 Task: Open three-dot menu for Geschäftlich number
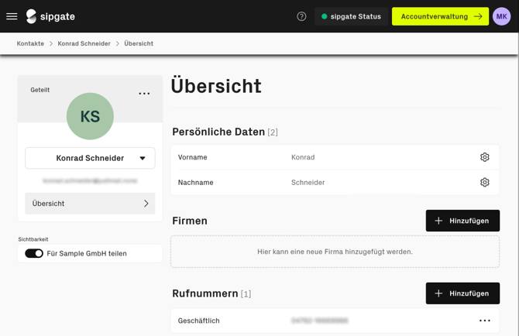pyautogui.click(x=484, y=321)
